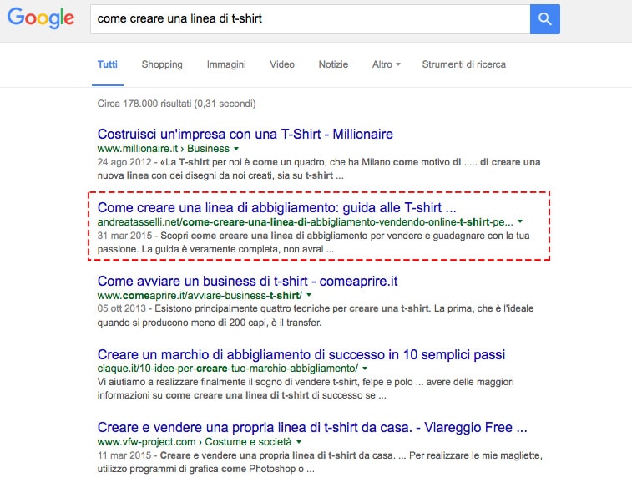Open result Costruisci un'impresa con una T-Shirt
The height and width of the screenshot is (488, 632).
coord(245,134)
